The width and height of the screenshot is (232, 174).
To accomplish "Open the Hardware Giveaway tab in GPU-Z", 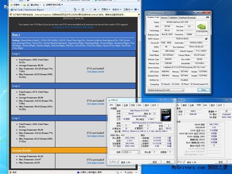I will point(187,17).
